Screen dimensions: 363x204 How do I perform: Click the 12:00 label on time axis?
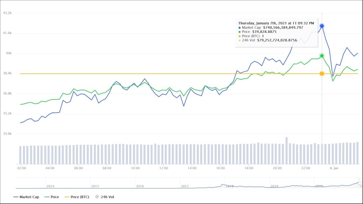click(x=163, y=168)
